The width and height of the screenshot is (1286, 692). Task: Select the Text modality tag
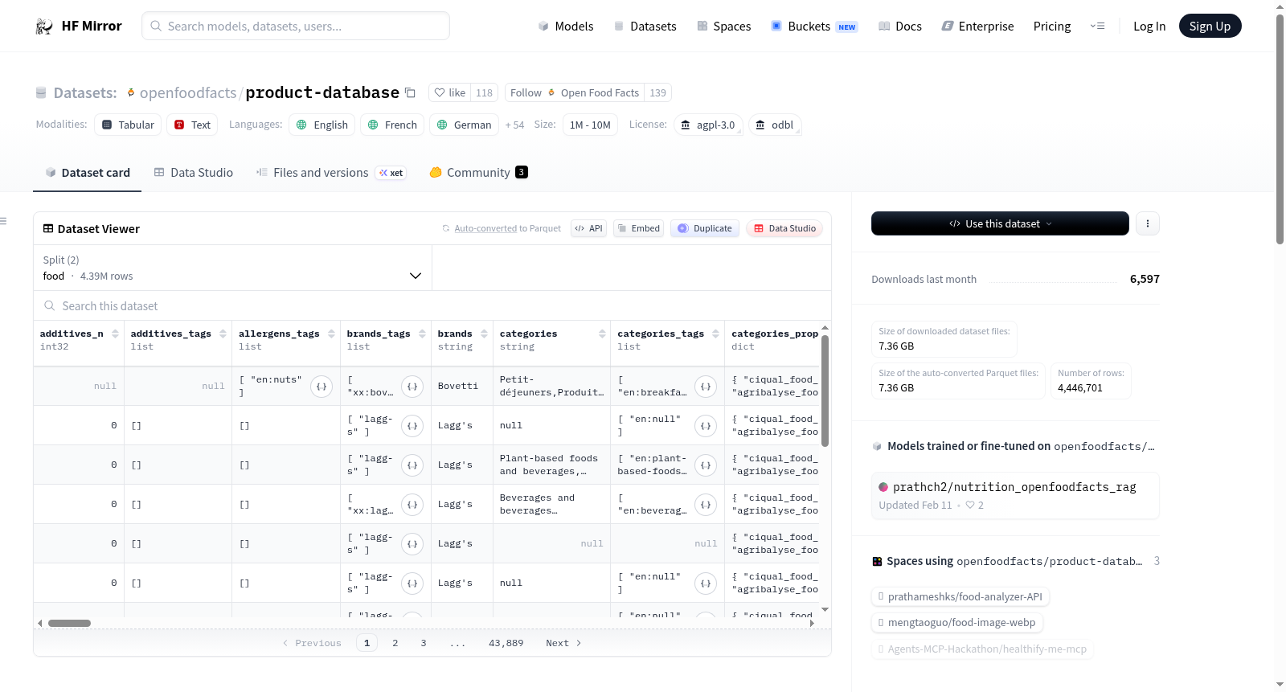192,125
